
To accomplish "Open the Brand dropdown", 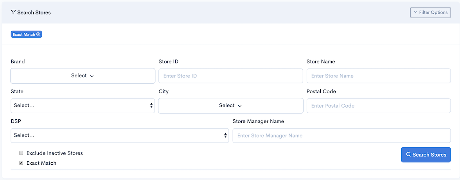I will coord(83,76).
